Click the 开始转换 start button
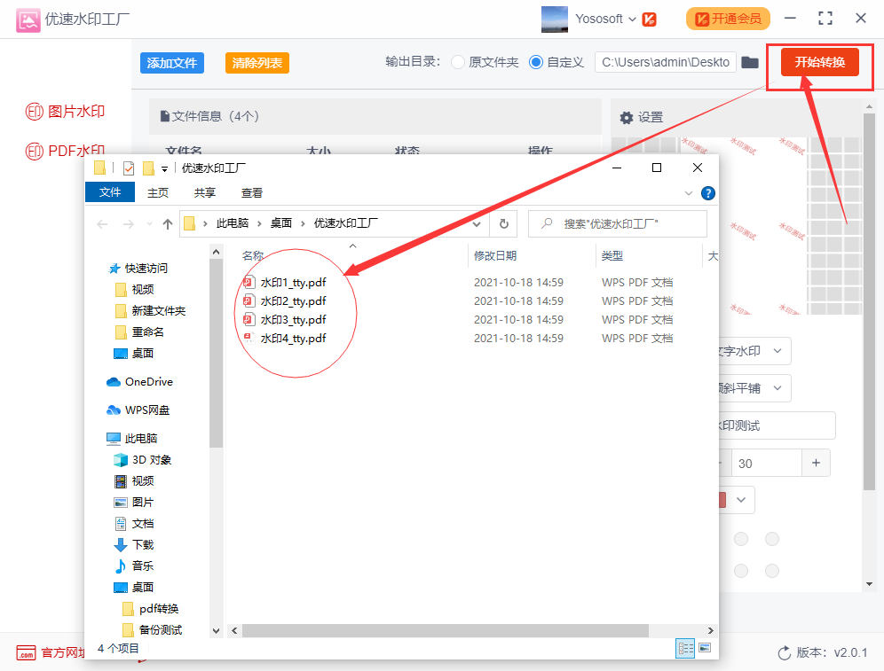This screenshot has height=671, width=884. 820,62
